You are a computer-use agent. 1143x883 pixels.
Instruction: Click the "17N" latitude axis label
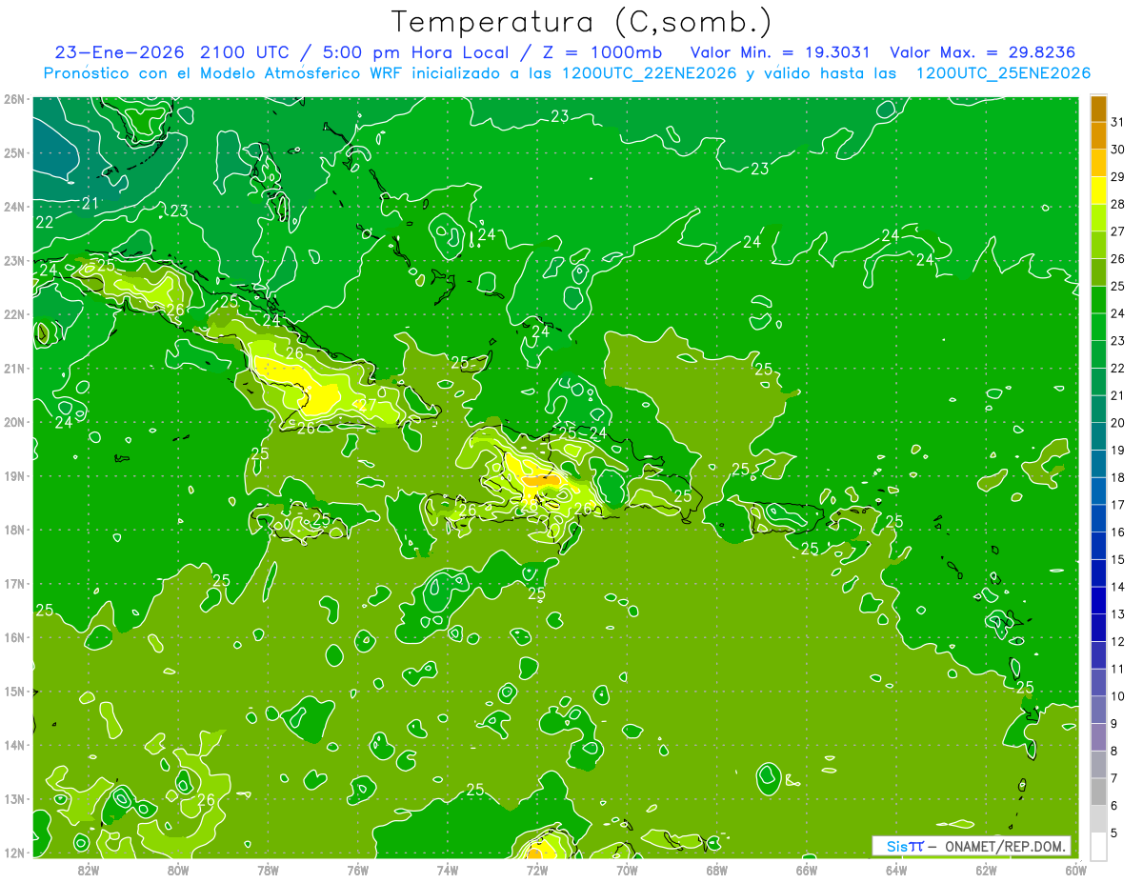pos(13,583)
